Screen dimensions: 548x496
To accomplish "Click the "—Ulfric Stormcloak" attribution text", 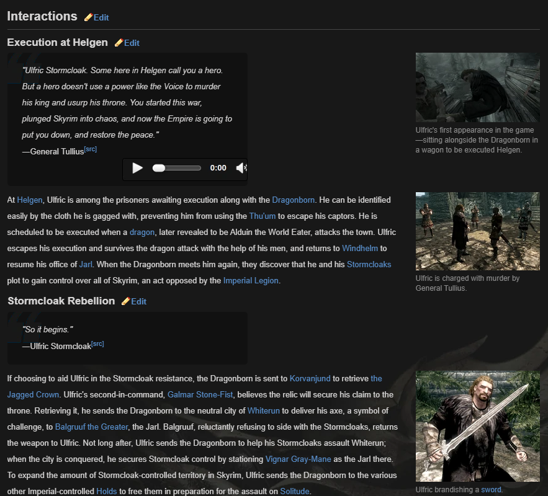I will 56,346.
